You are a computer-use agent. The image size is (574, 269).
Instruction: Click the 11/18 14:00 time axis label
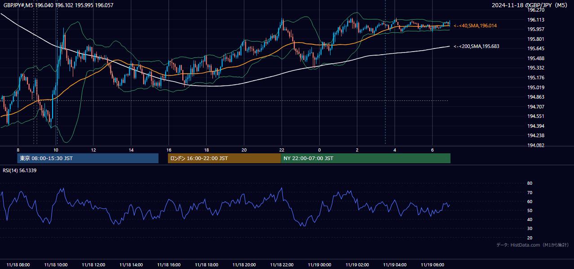point(131,265)
